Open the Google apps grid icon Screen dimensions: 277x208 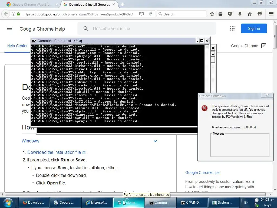(232, 28)
